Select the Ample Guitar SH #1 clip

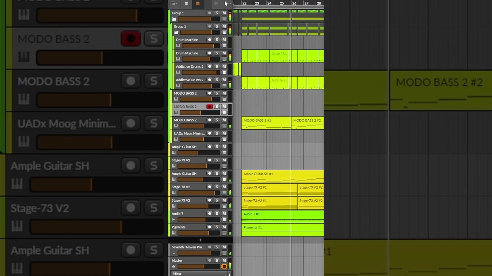coord(283,176)
